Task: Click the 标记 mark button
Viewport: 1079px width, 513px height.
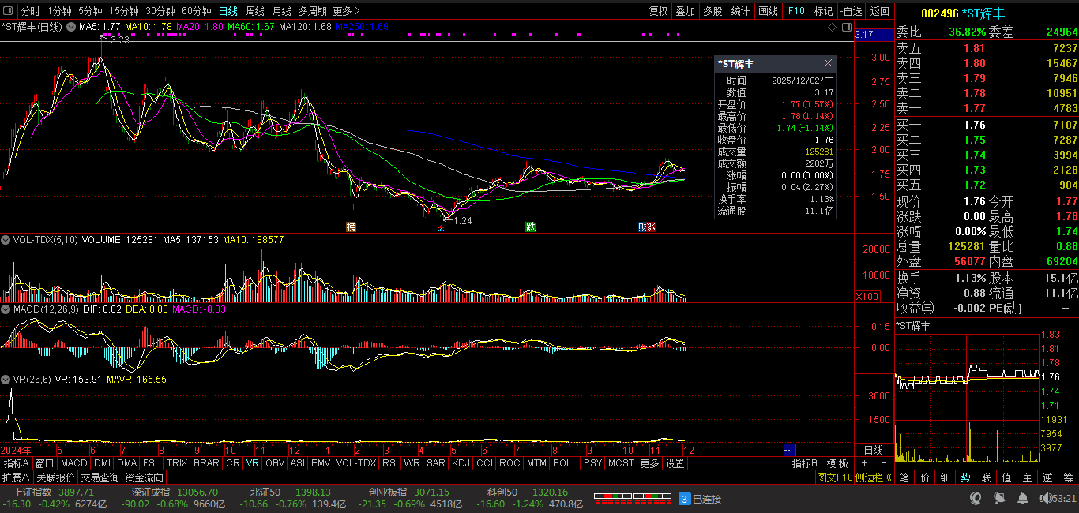Action: [x=823, y=11]
